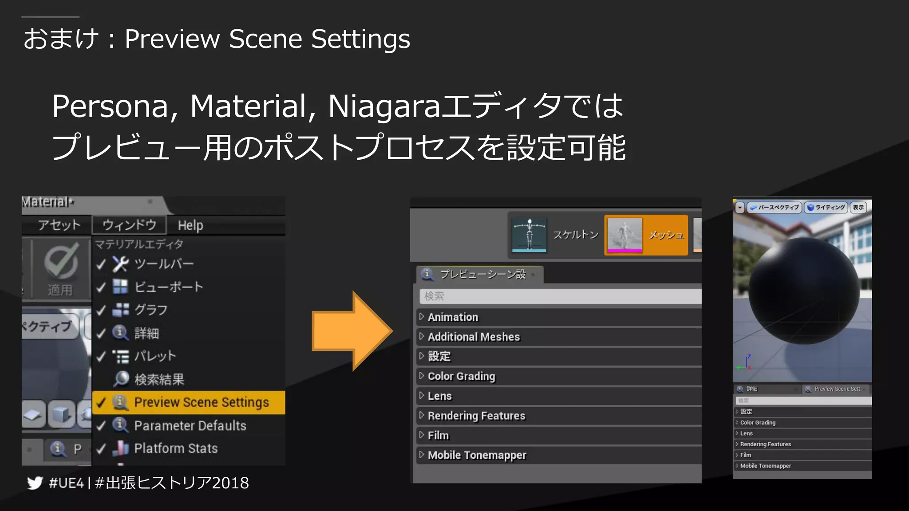Click the プレビューシーン設 tab icon
This screenshot has height=511, width=909.
[x=427, y=275]
